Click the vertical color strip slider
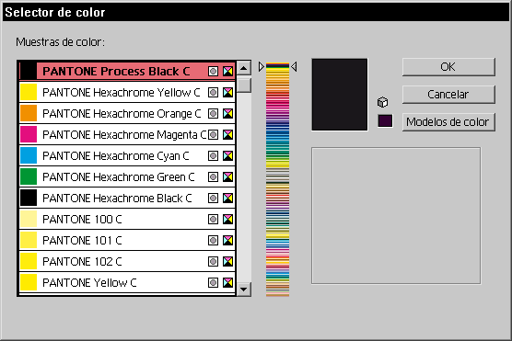This screenshot has width=512, height=341. pyautogui.click(x=277, y=179)
